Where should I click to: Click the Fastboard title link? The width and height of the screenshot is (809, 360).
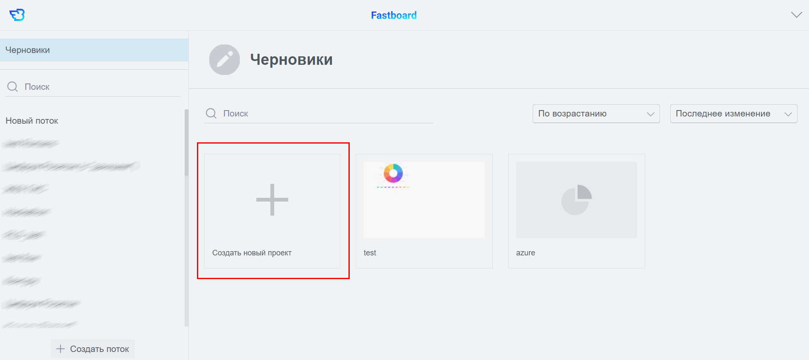[x=393, y=15]
